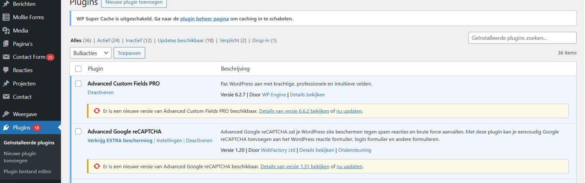Open the Plugins menu item
Image resolution: width=585 pixels, height=183 pixels.
point(31,127)
